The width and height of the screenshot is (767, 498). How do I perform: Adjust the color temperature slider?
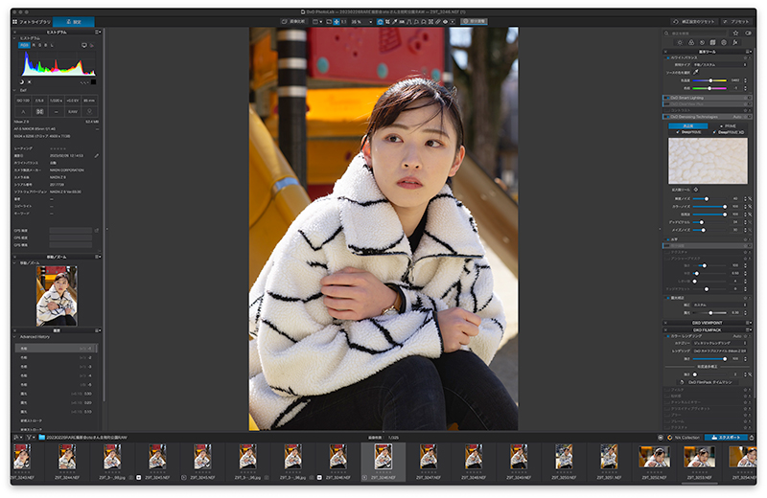click(x=709, y=80)
